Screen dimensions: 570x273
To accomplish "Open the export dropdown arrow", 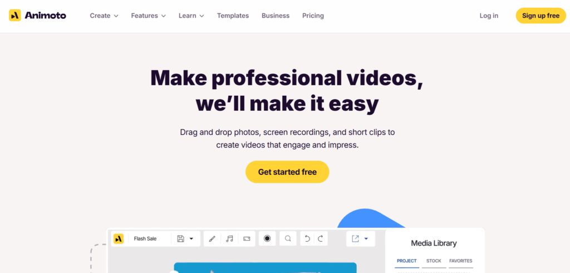I will 366,239.
